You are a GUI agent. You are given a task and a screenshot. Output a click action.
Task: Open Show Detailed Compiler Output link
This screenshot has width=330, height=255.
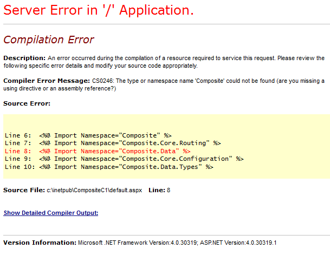pos(51,213)
